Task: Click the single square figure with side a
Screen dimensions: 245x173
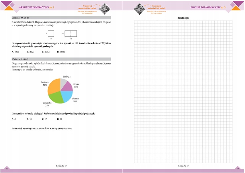Action: tap(51, 33)
